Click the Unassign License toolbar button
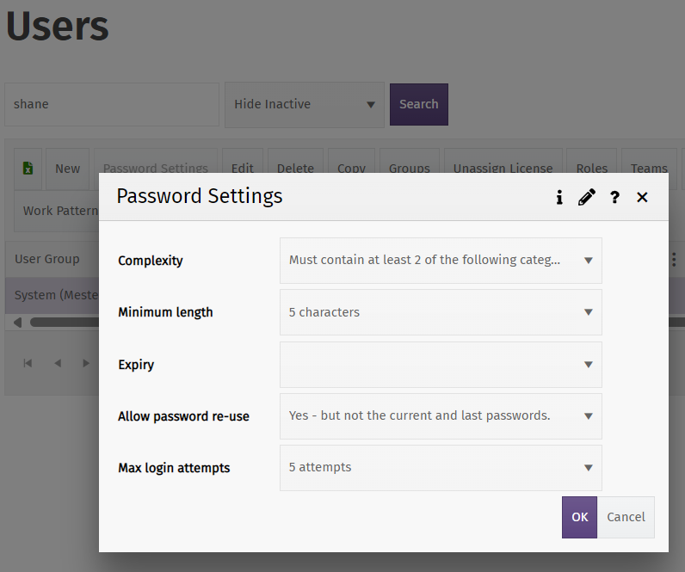Viewport: 685px width, 572px height. (503, 169)
